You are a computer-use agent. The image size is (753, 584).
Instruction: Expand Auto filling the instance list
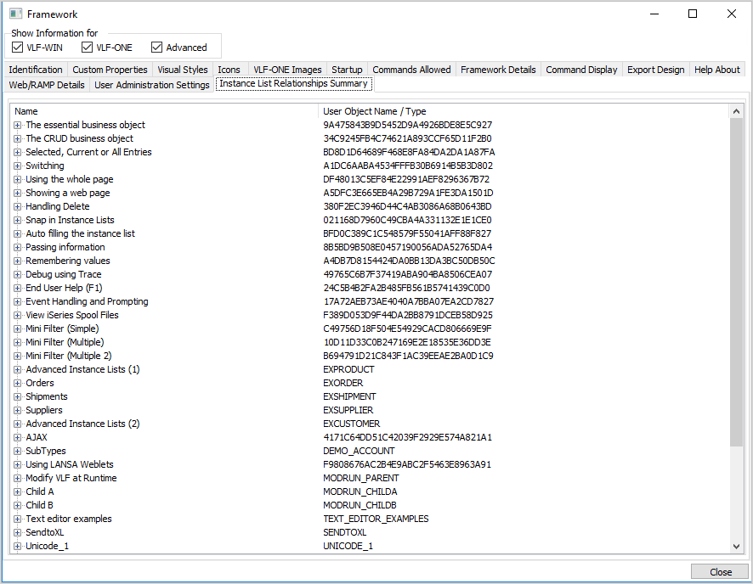pos(18,233)
